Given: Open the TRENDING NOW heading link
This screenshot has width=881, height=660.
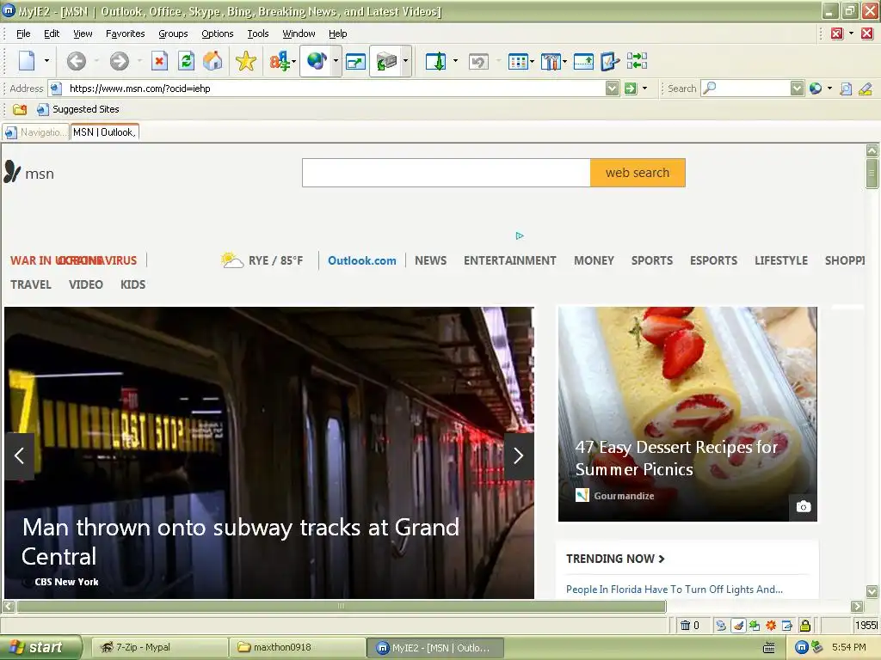Looking at the screenshot, I should (x=614, y=559).
